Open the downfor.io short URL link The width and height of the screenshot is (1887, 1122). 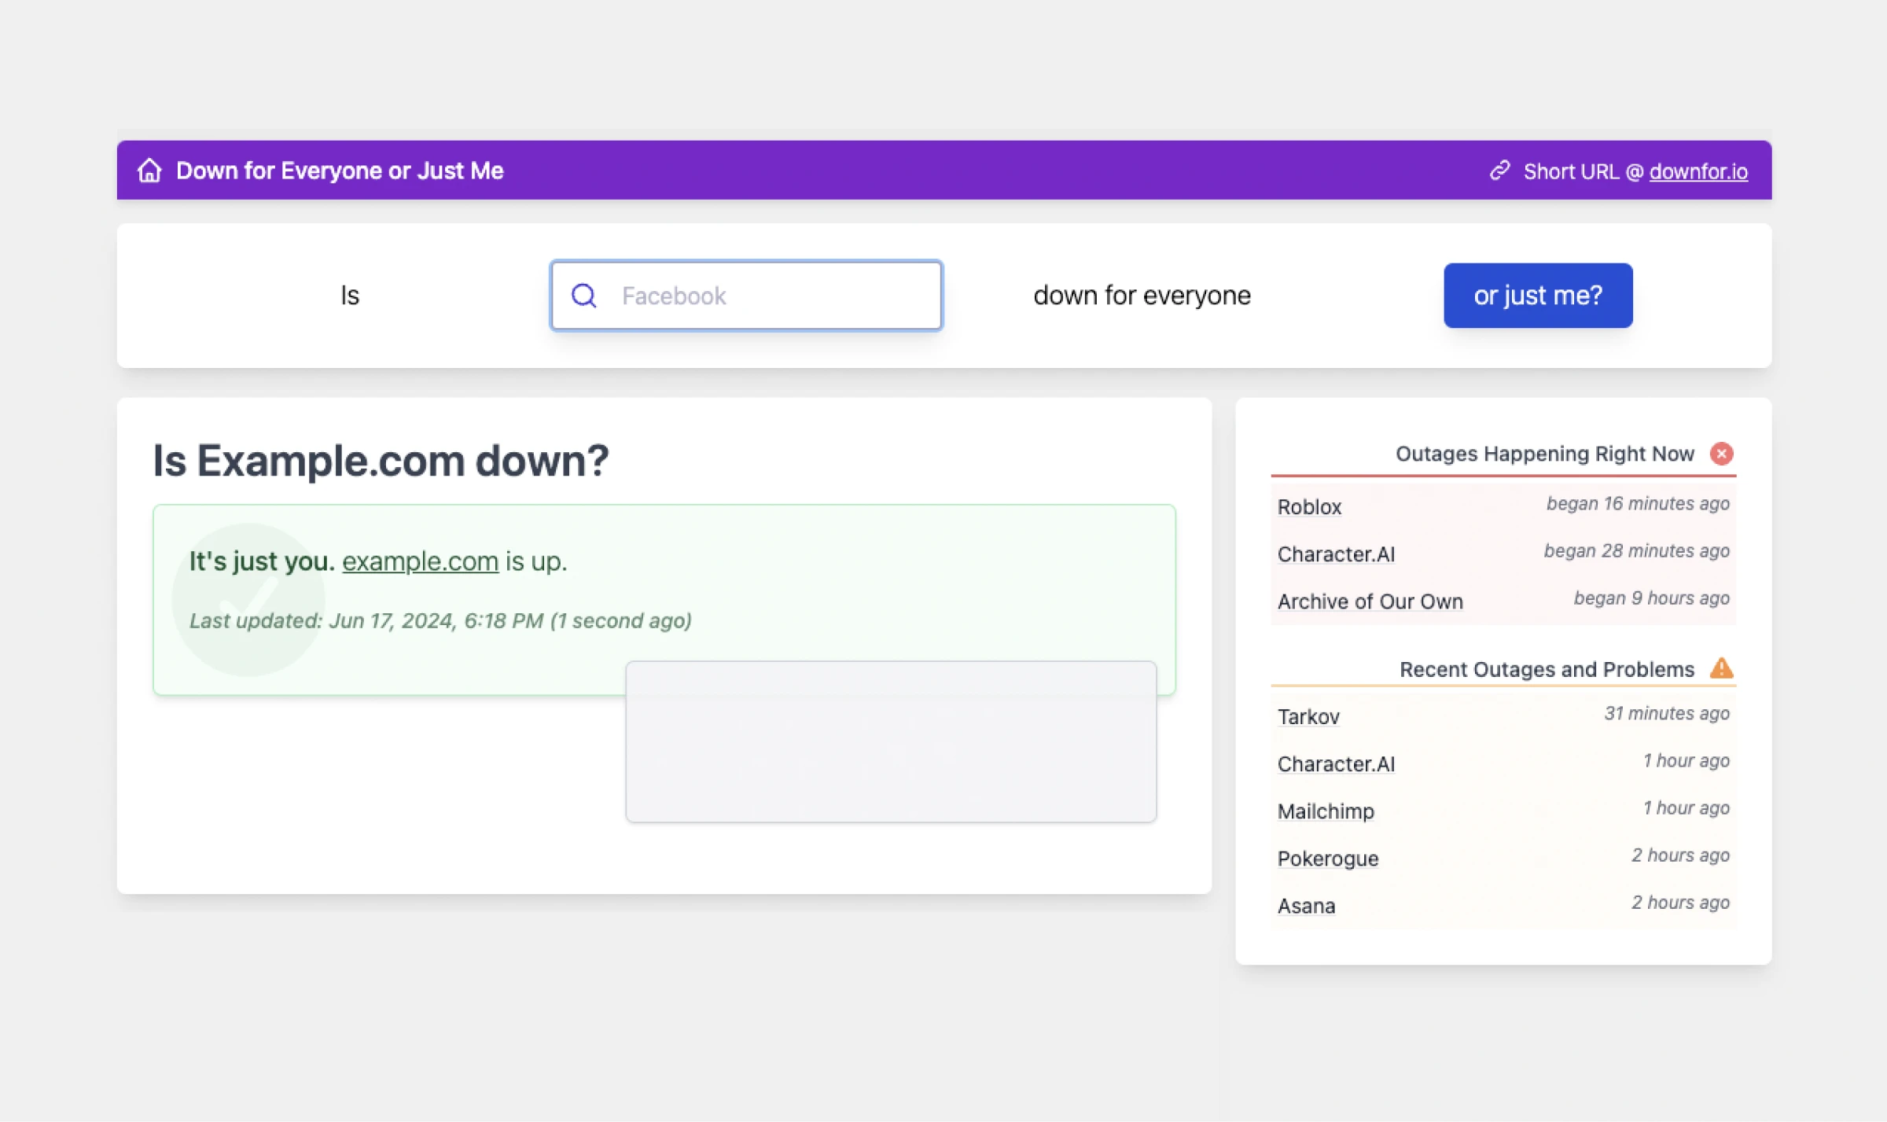1698,171
